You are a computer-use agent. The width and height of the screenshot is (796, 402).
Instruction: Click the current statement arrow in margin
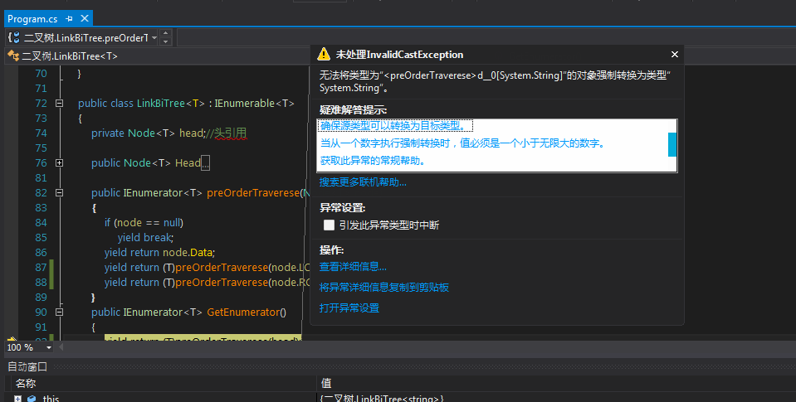pyautogui.click(x=12, y=340)
